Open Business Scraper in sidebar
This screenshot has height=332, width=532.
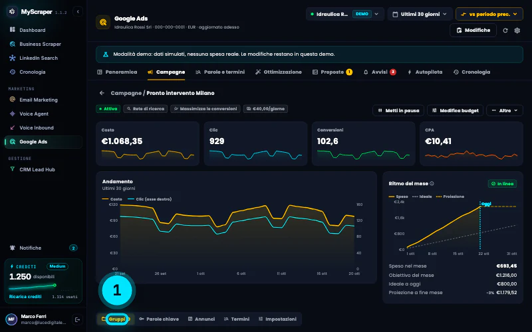pyautogui.click(x=43, y=44)
